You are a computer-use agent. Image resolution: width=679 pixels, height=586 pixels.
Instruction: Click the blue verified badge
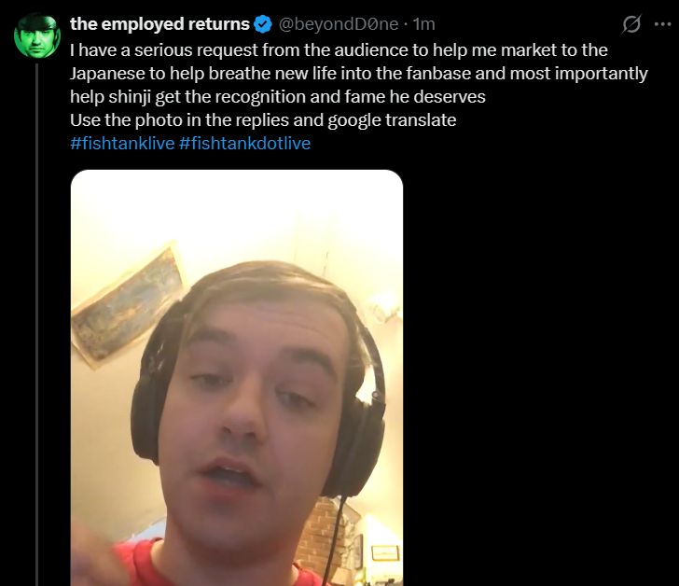click(x=263, y=24)
